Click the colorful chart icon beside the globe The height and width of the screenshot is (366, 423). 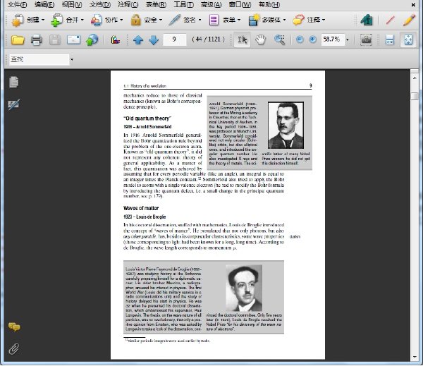tap(115, 40)
